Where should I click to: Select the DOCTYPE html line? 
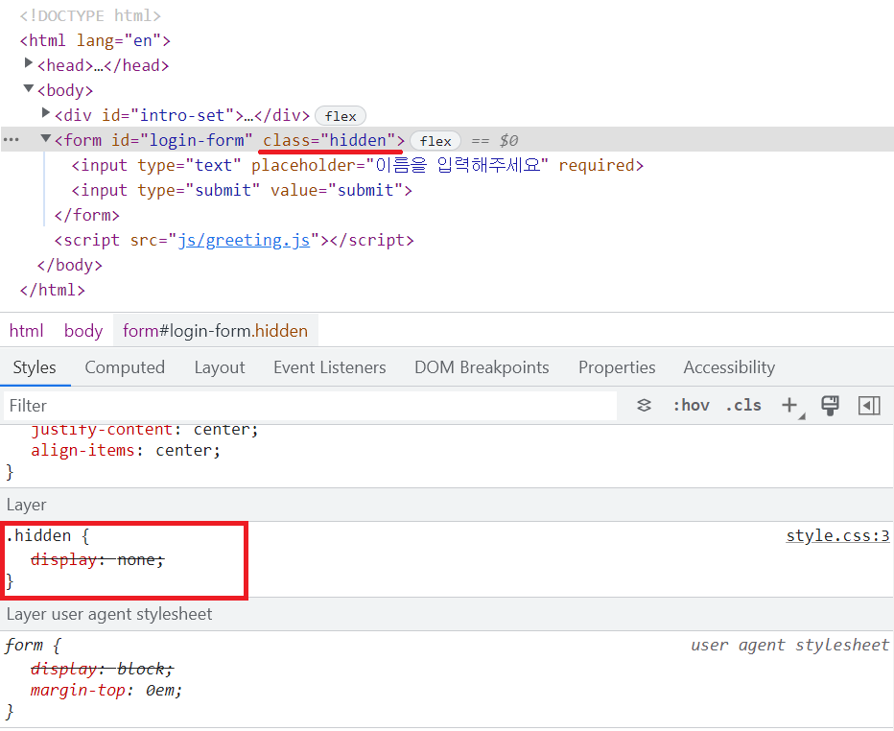tap(90, 15)
